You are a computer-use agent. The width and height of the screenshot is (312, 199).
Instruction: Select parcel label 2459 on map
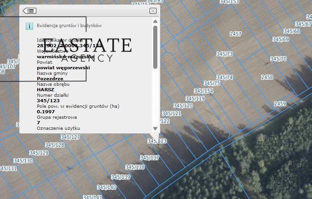click(x=280, y=104)
